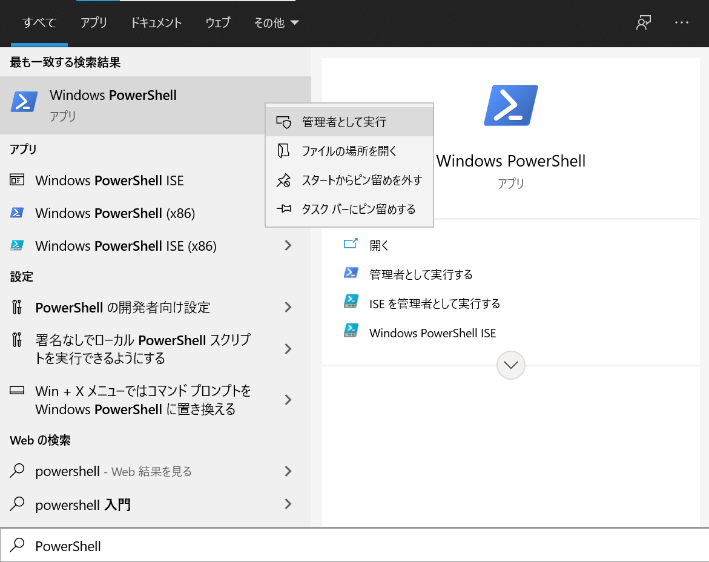Select 管理者として実行 in context menu

(x=349, y=122)
